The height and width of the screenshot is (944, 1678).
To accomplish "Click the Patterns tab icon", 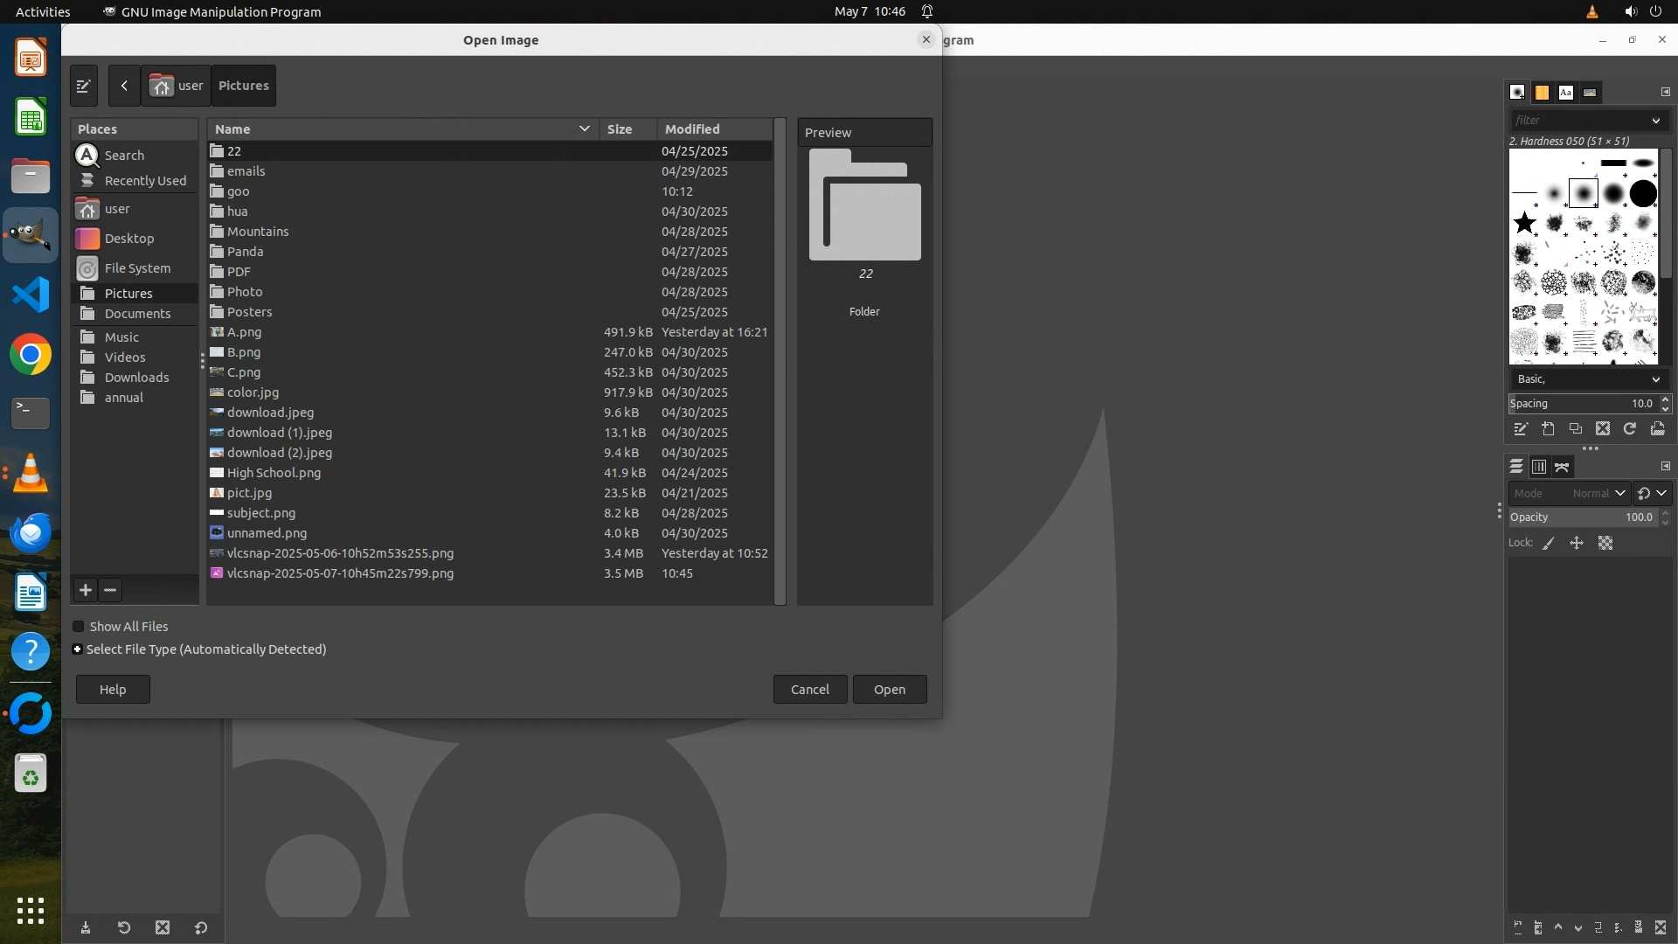I will 1542,92.
